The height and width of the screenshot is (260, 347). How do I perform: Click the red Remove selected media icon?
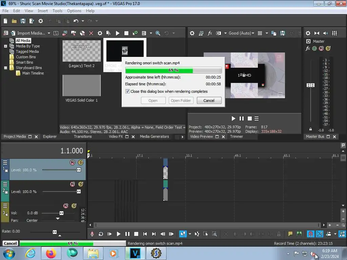coord(91,33)
